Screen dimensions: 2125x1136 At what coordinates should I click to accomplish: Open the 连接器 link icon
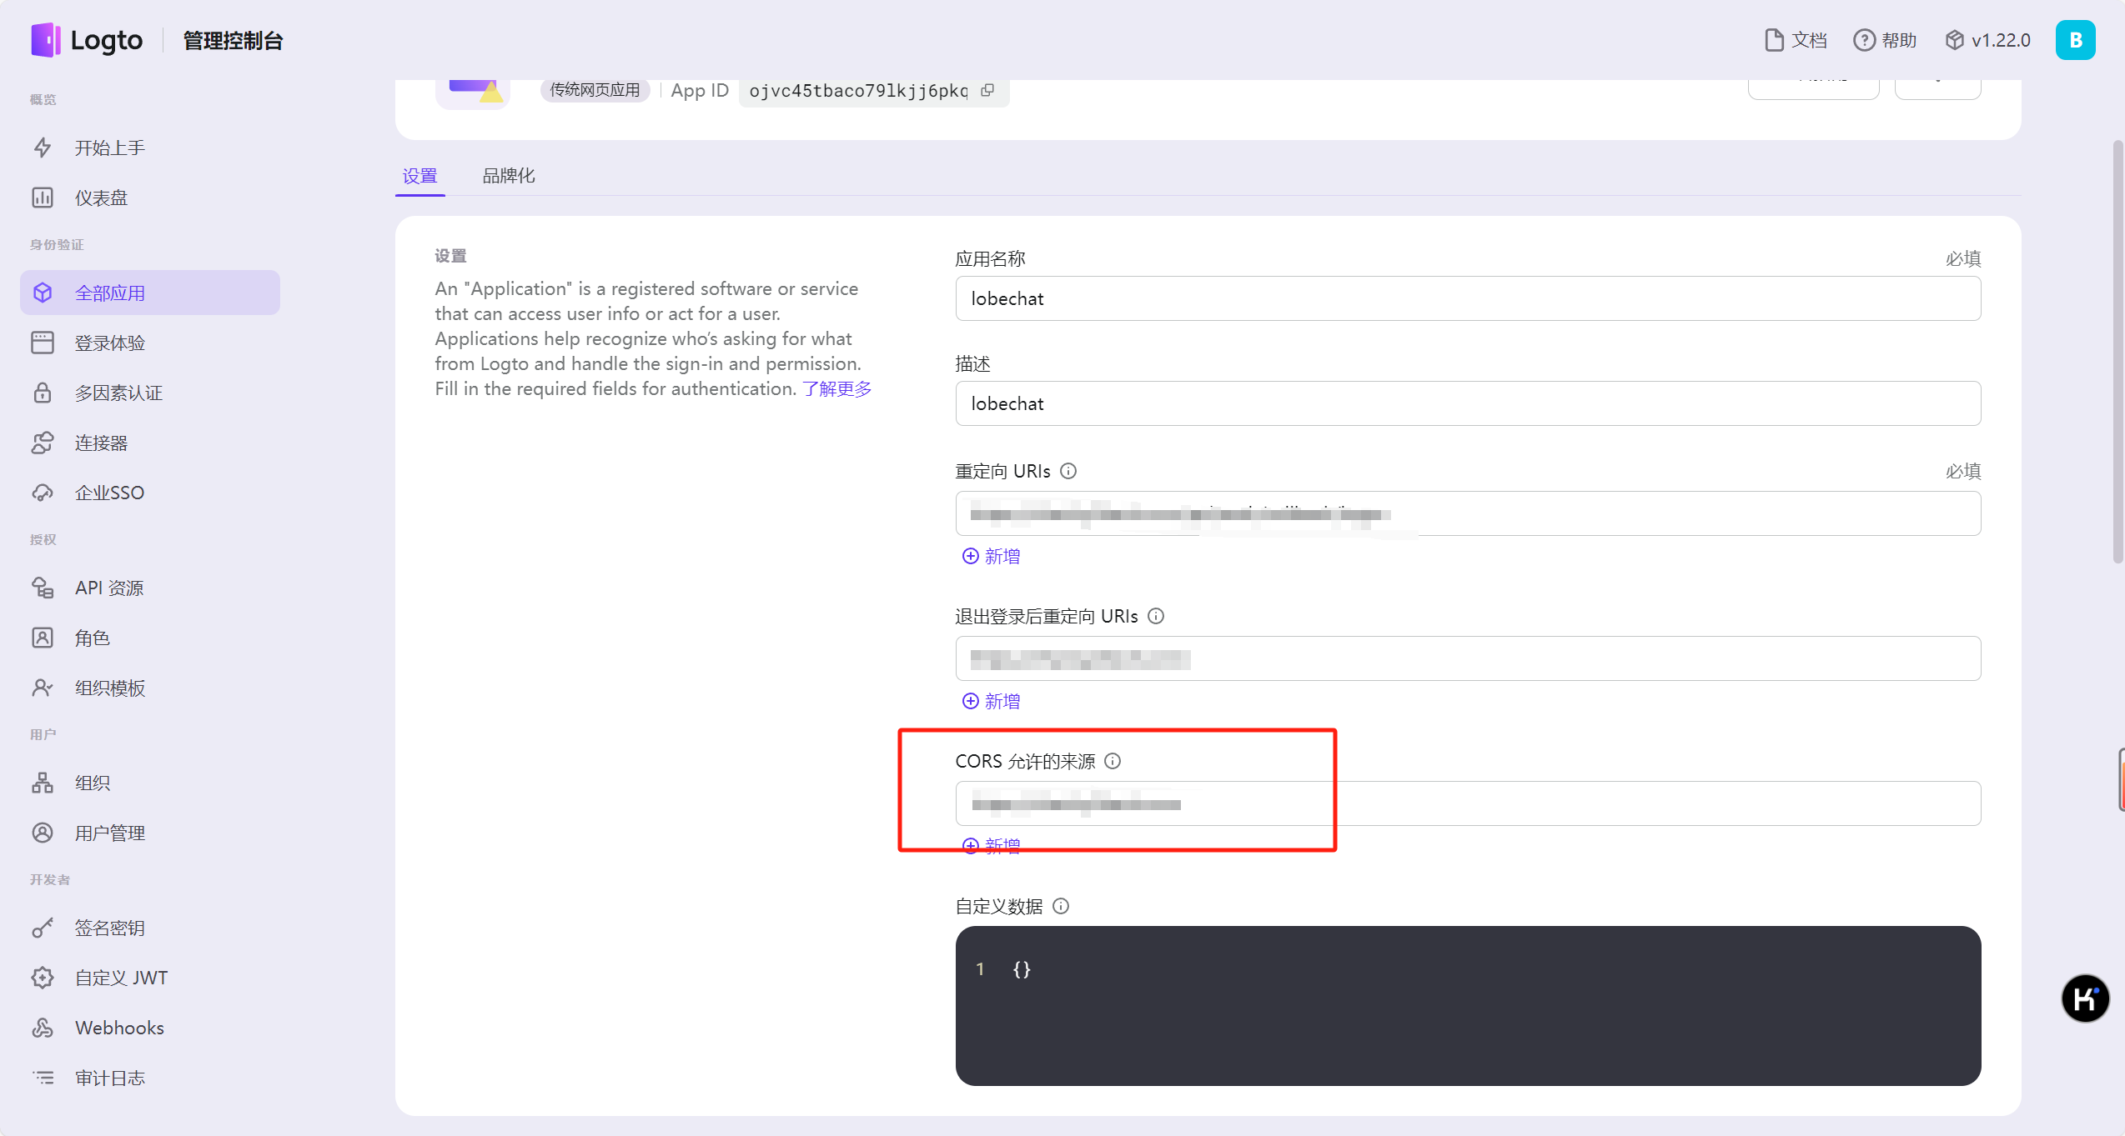pos(43,443)
